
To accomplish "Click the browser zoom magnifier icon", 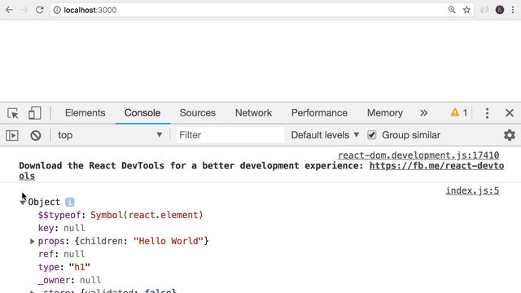I will point(452,10).
